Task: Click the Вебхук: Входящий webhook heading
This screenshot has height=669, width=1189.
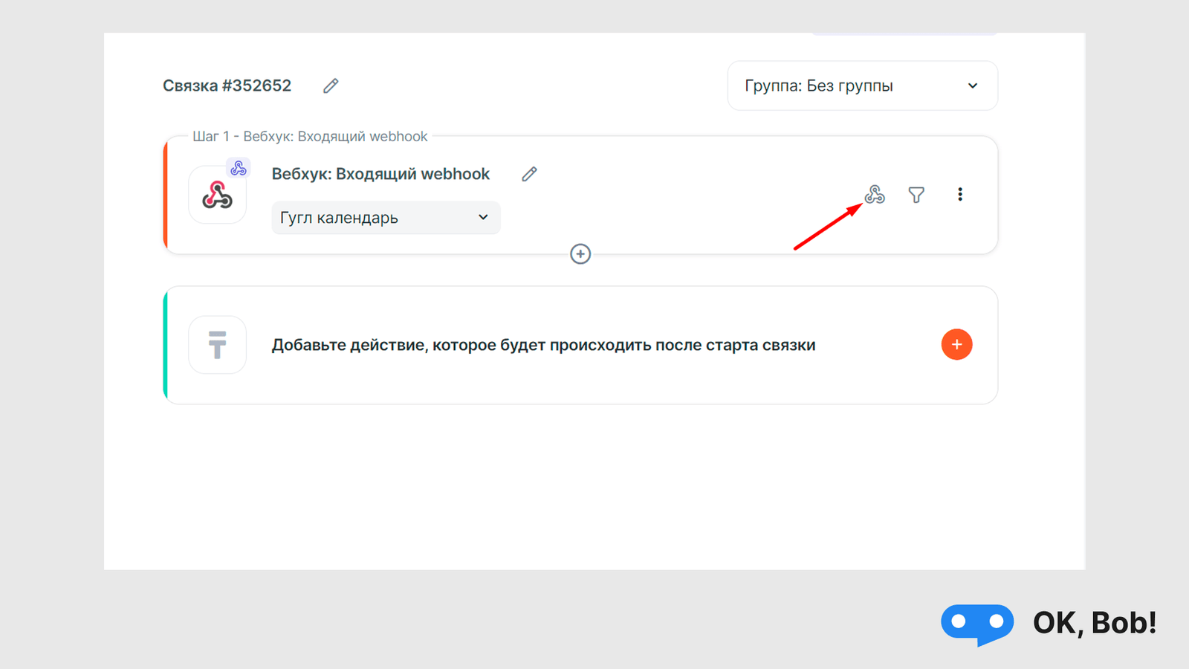Action: (x=380, y=173)
